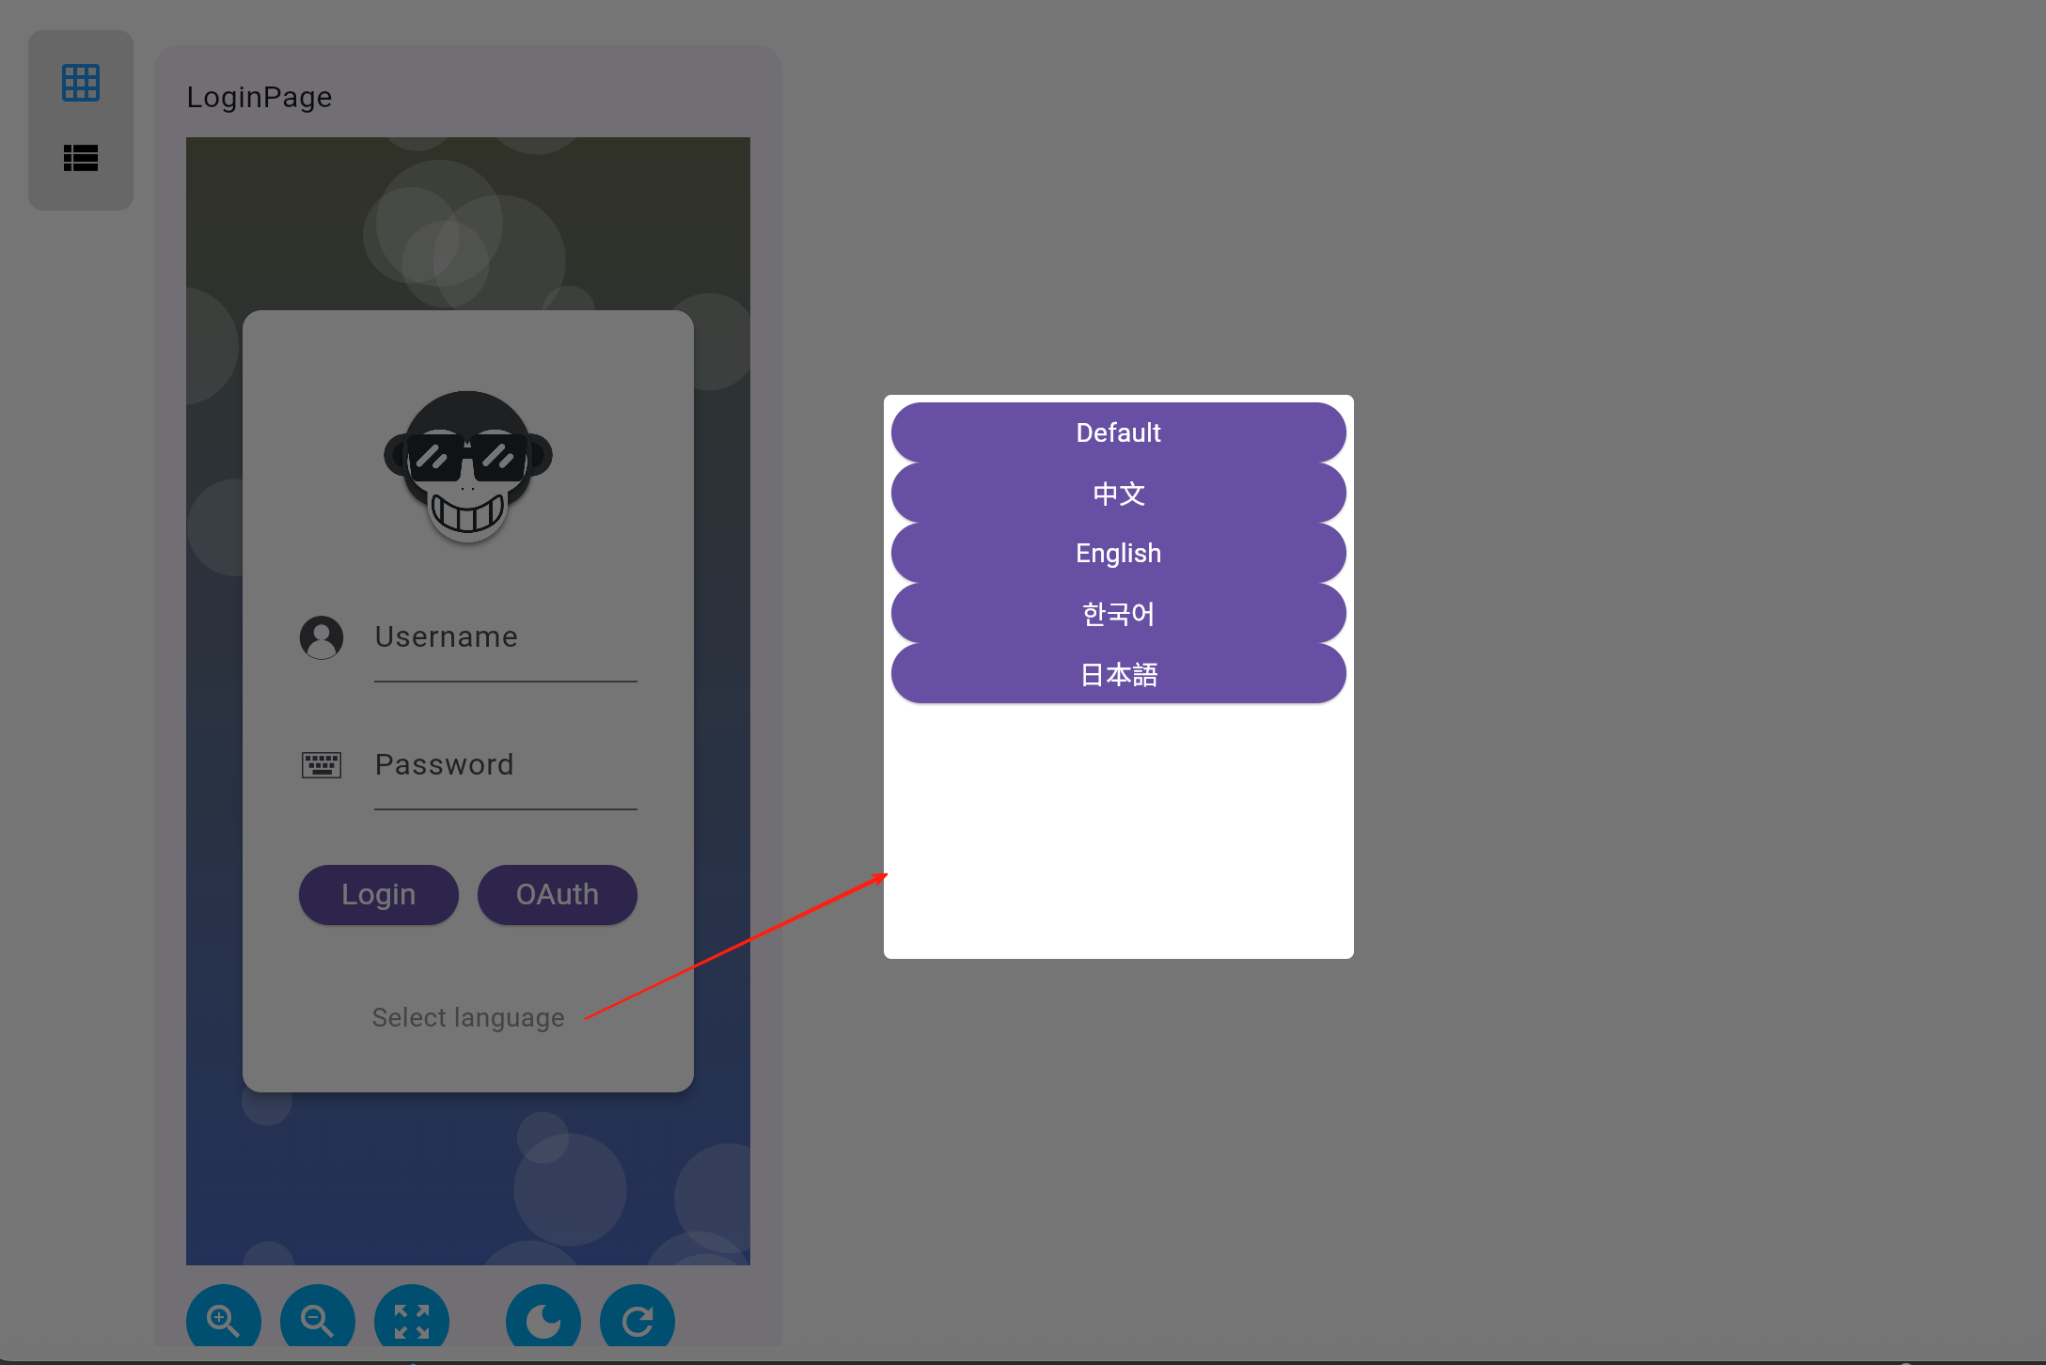Focus the Username input field
2046x1365 pixels.
click(x=506, y=643)
